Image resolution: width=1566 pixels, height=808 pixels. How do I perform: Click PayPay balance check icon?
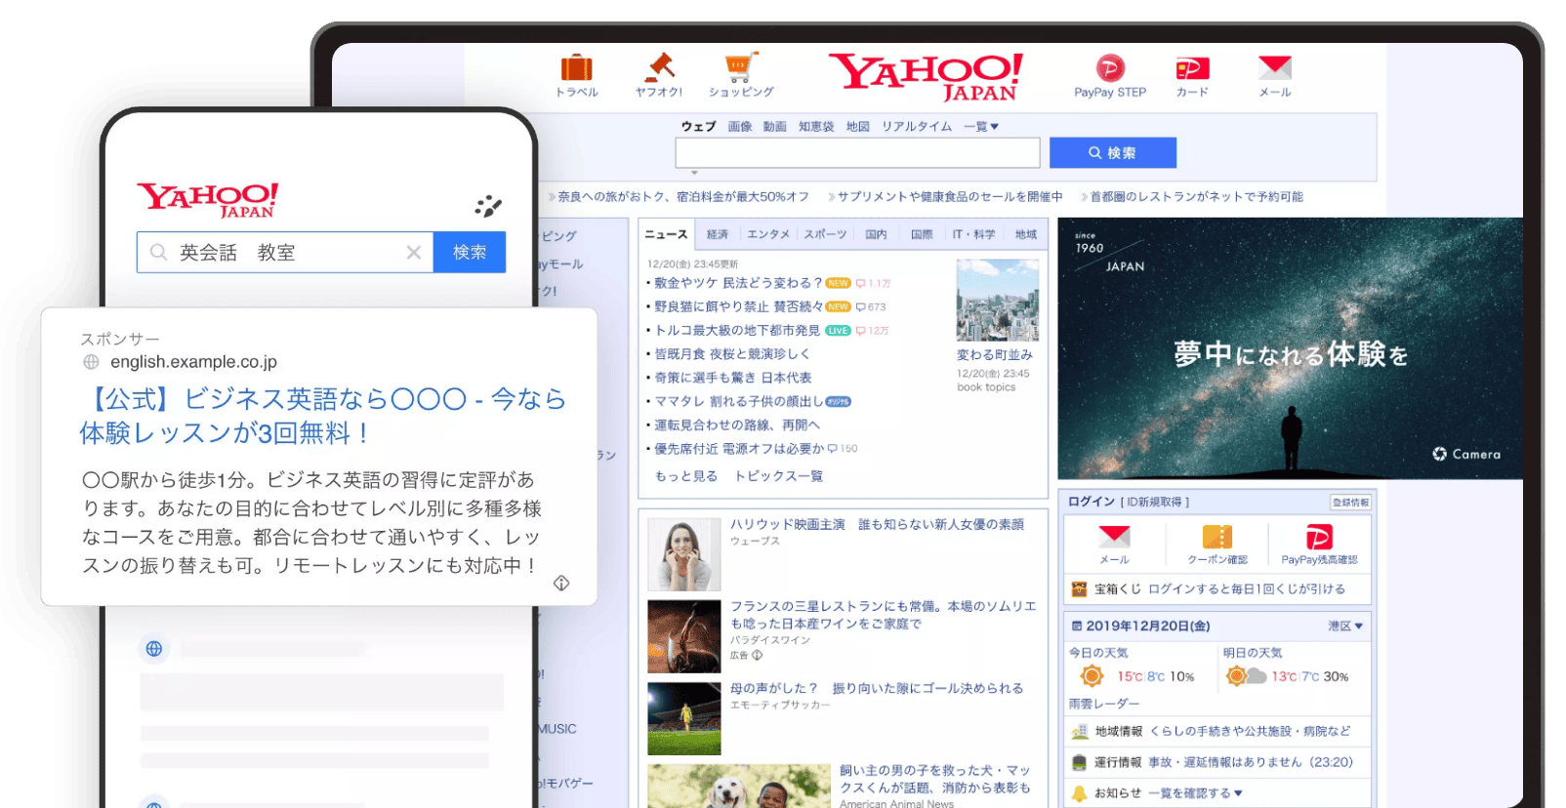point(1319,538)
